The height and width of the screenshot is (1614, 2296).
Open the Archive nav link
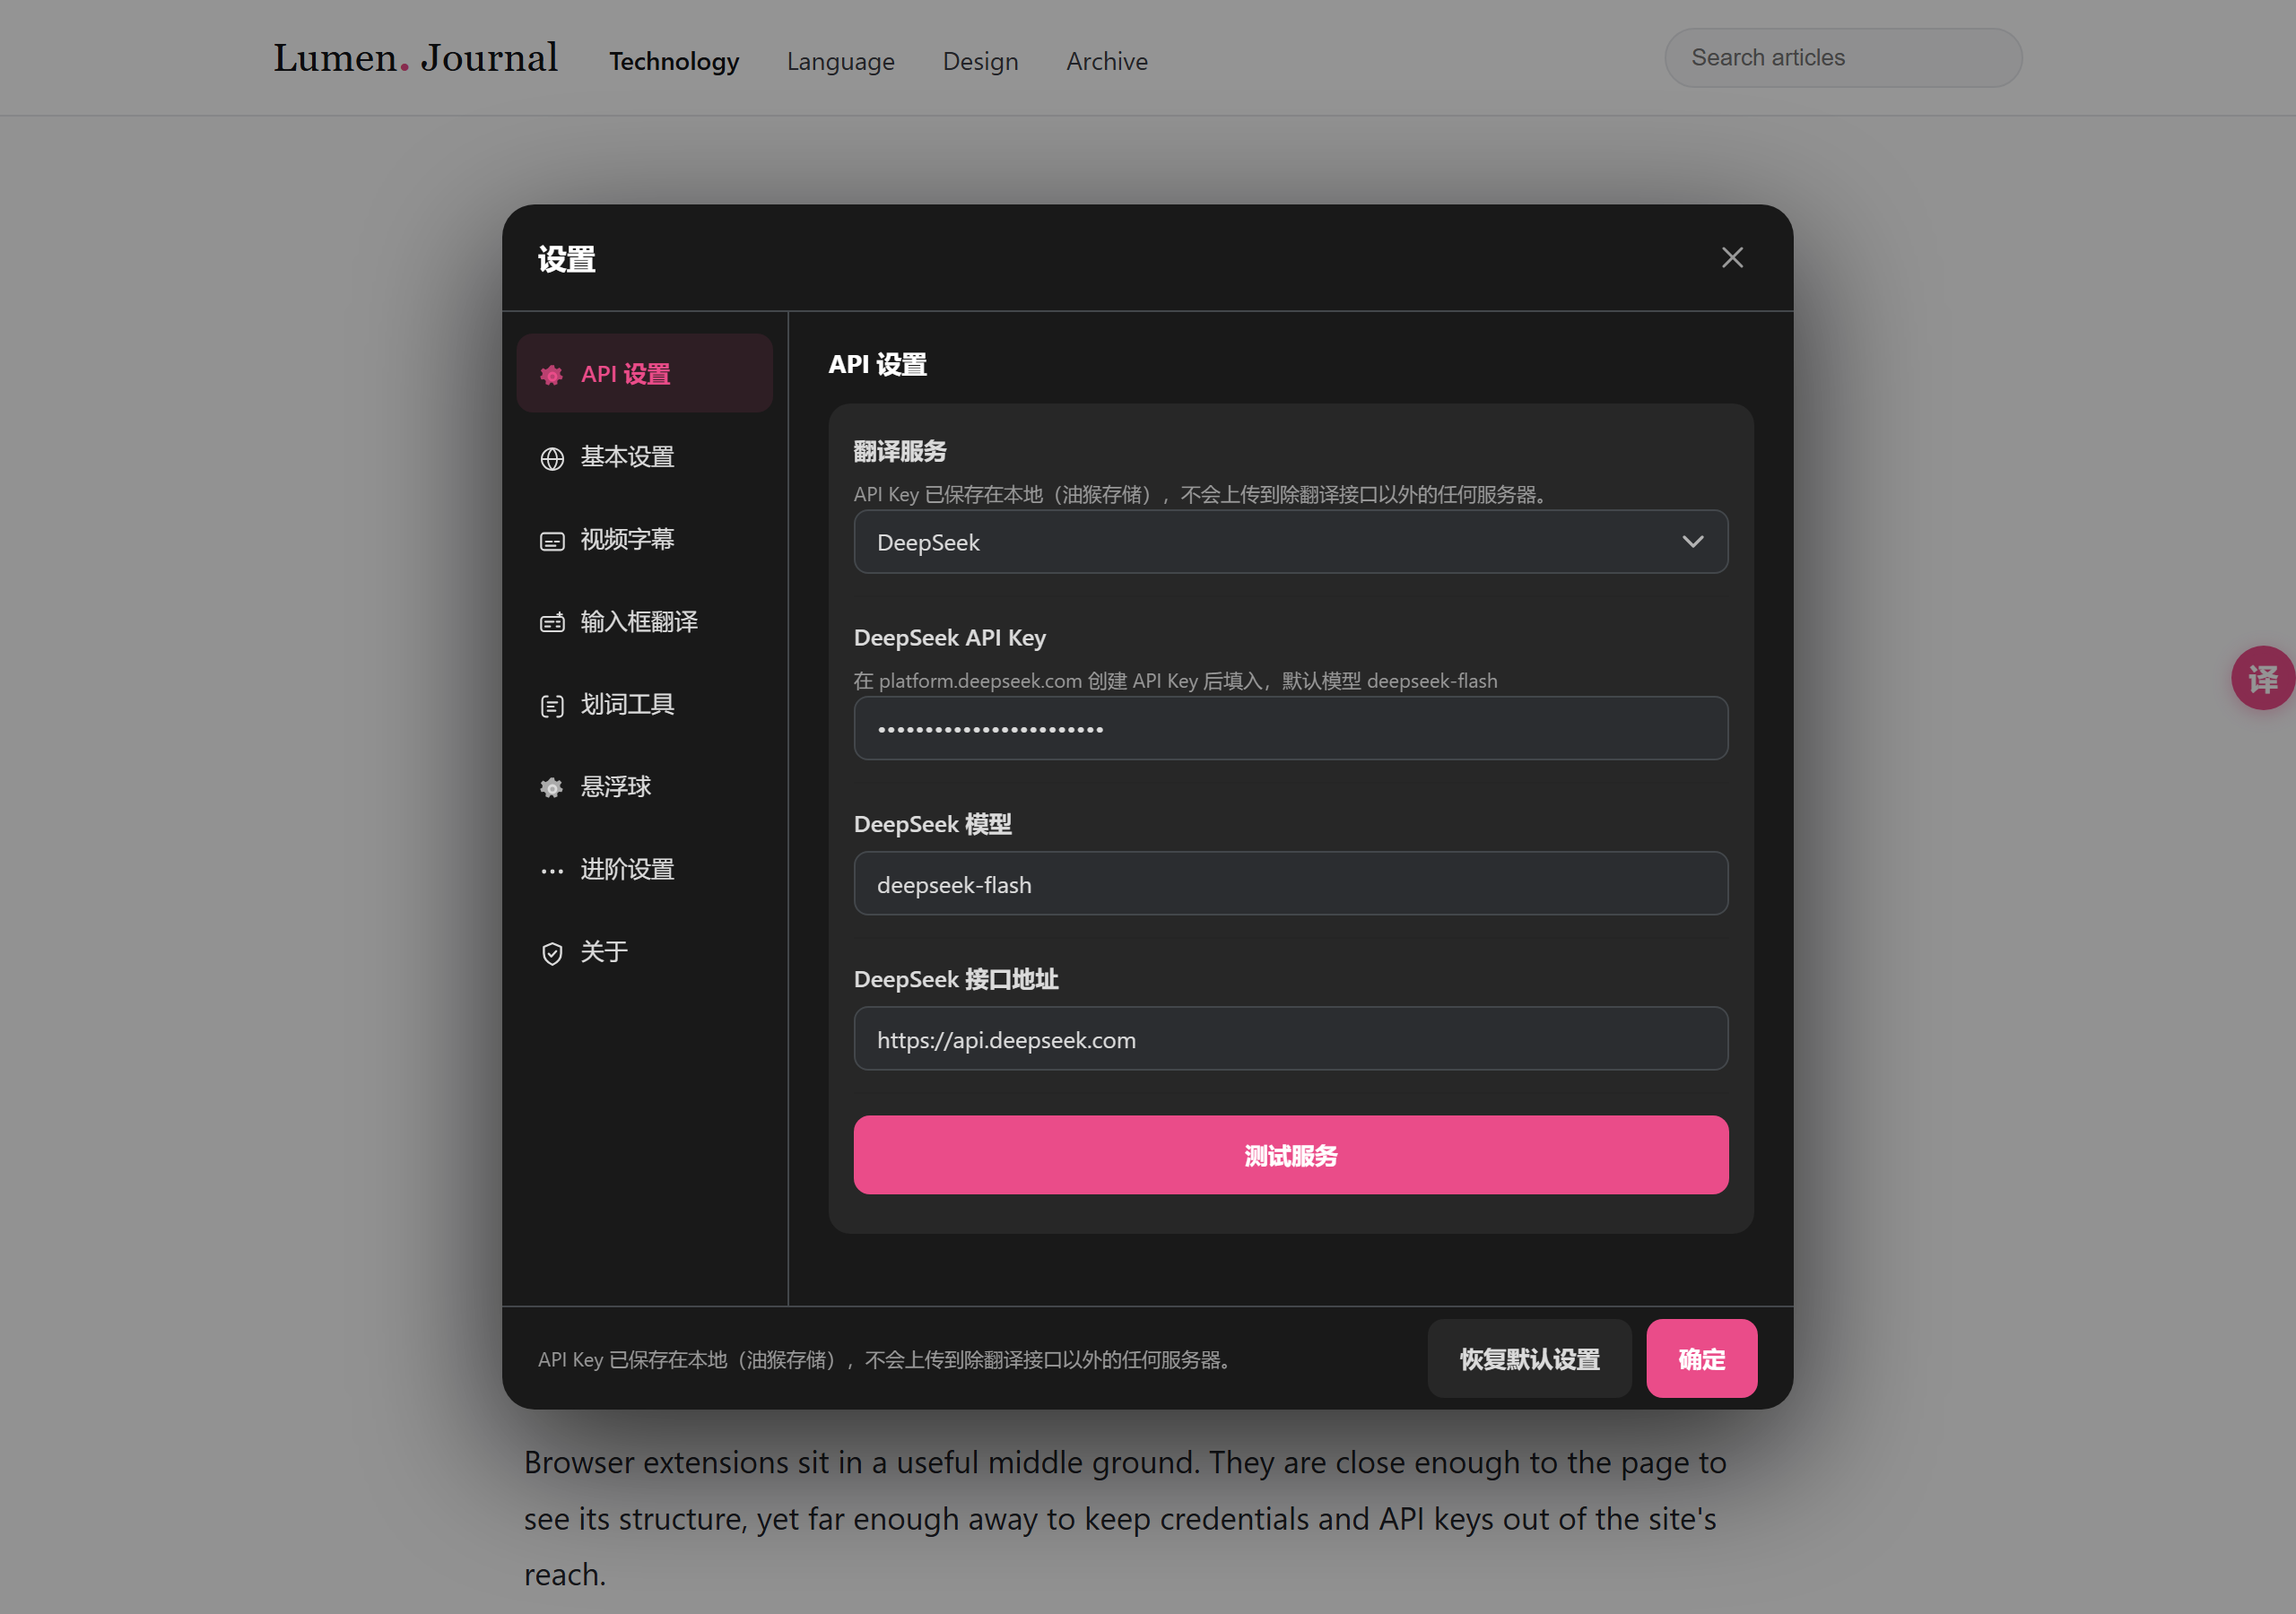tap(1106, 61)
